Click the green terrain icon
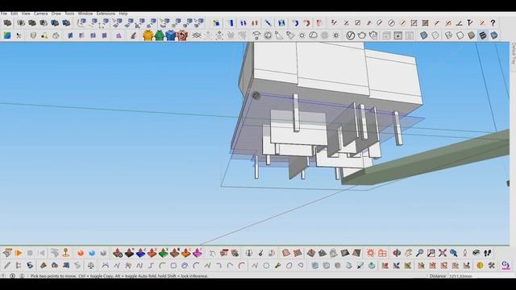Viewport: 516px width, 290px height. [163, 253]
